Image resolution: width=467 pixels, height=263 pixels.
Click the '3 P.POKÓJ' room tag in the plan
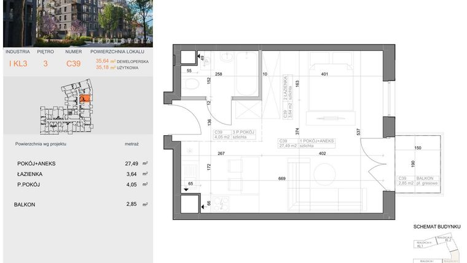234,135
